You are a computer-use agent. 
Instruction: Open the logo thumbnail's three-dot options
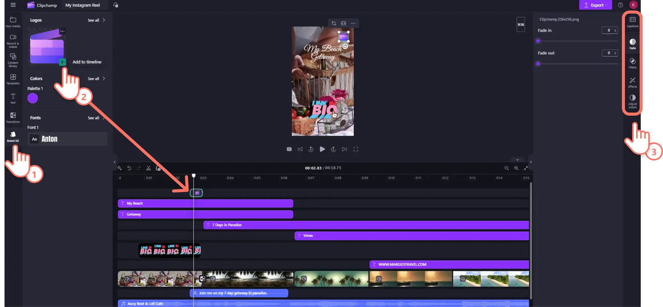tap(62, 31)
